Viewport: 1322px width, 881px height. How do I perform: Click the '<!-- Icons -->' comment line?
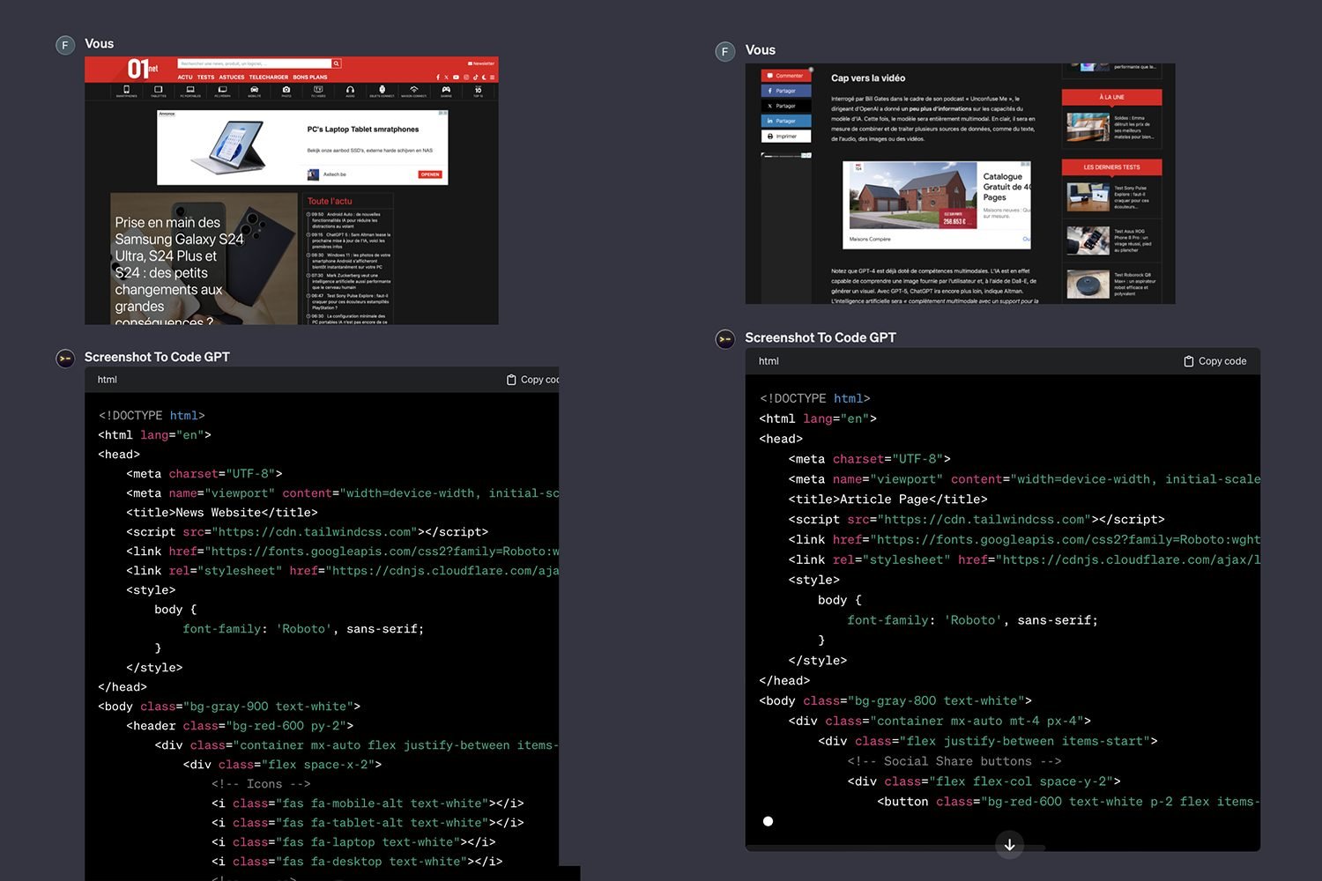point(261,784)
